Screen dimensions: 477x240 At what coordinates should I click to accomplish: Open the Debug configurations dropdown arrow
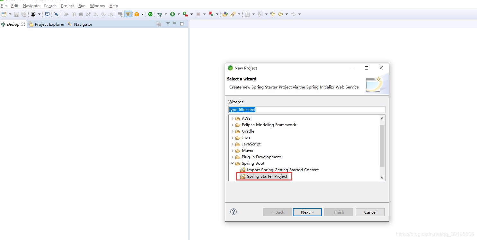pyautogui.click(x=166, y=14)
